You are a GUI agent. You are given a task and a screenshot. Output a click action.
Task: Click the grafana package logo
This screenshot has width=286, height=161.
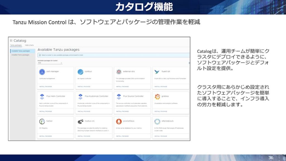coord(157,96)
